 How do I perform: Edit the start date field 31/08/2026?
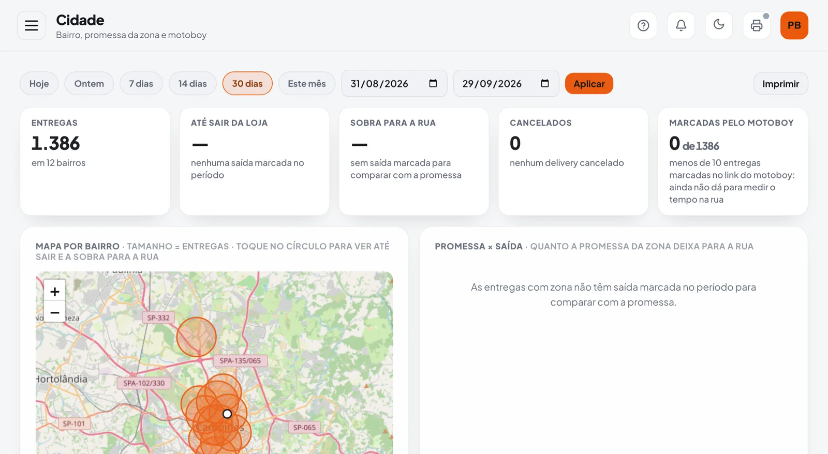(394, 84)
